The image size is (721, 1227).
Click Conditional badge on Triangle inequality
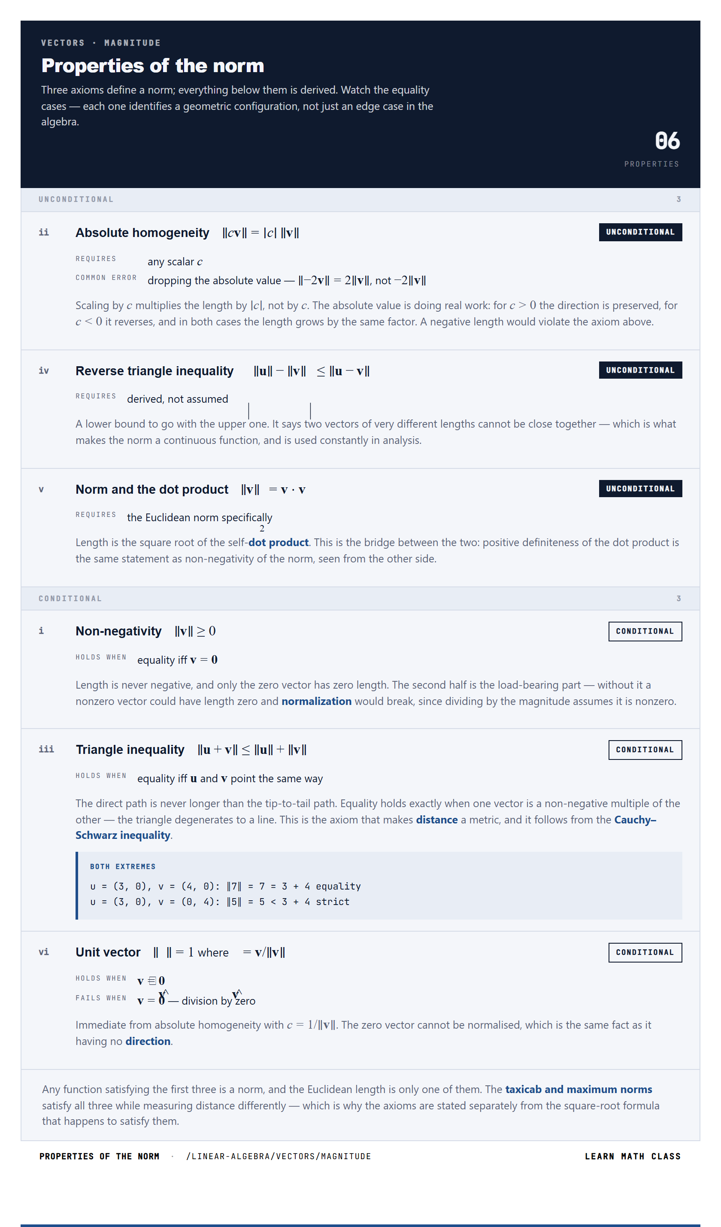pyautogui.click(x=645, y=750)
